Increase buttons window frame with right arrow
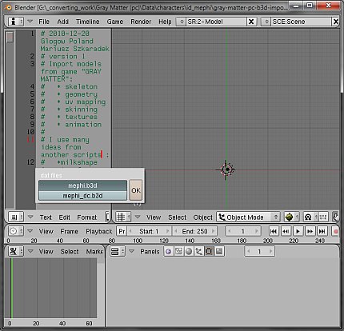Image resolution: width=344 pixels, height=331 pixels. 270,251
